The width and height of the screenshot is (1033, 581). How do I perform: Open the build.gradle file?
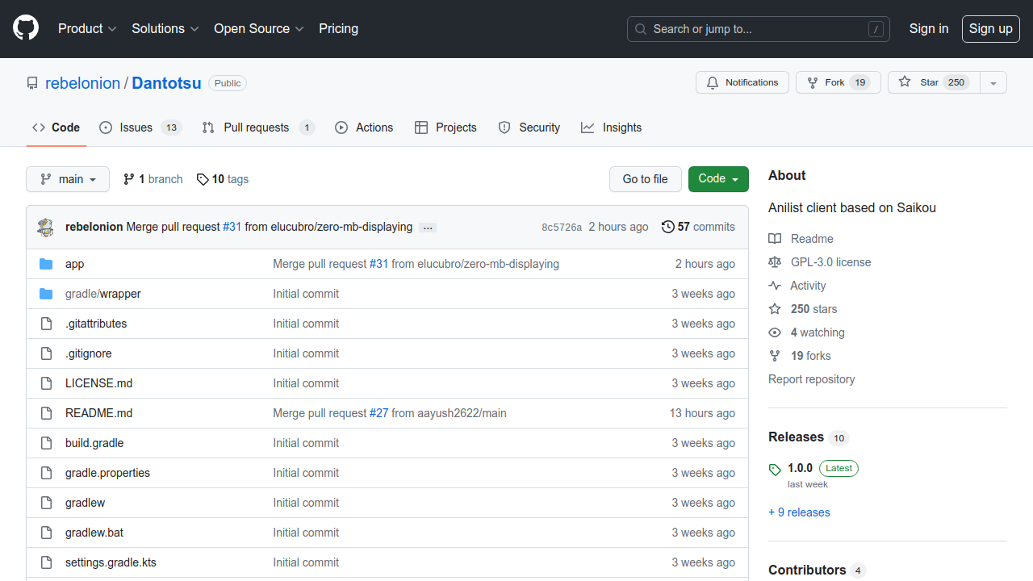pyautogui.click(x=94, y=443)
